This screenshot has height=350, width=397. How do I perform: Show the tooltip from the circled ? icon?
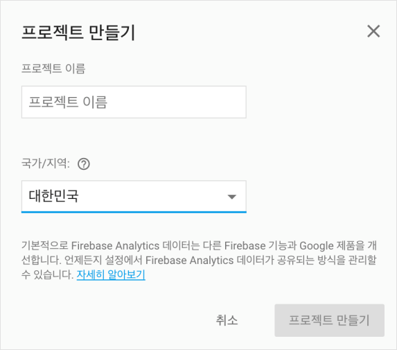(84, 164)
